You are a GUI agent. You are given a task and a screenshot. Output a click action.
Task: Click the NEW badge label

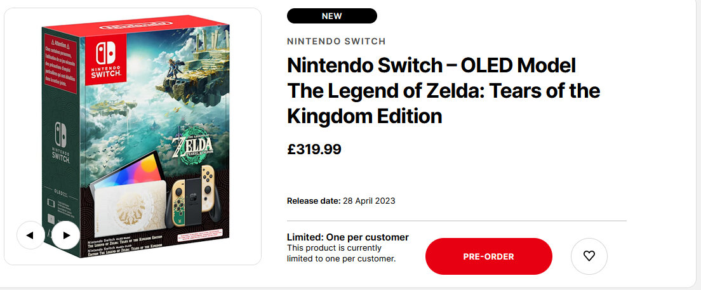[x=331, y=16]
